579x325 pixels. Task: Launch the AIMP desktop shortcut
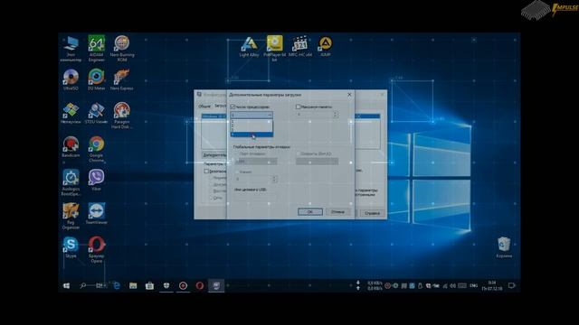coord(326,46)
